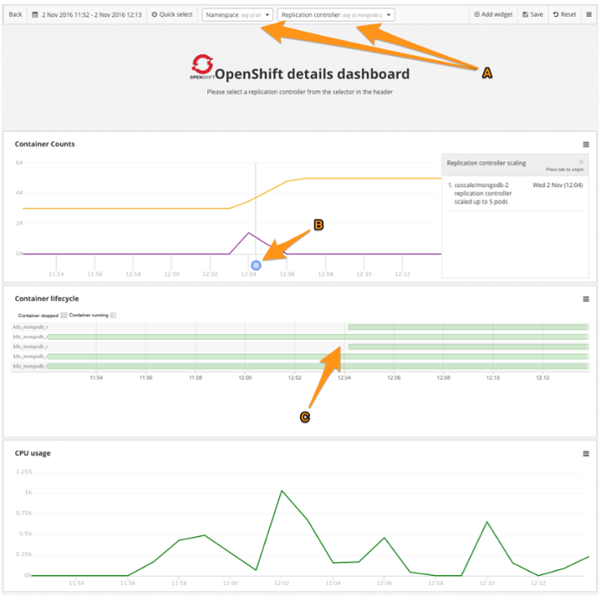Viewport: 601px width, 597px height.
Task: Click the OpenShift logo icon
Action: (202, 66)
